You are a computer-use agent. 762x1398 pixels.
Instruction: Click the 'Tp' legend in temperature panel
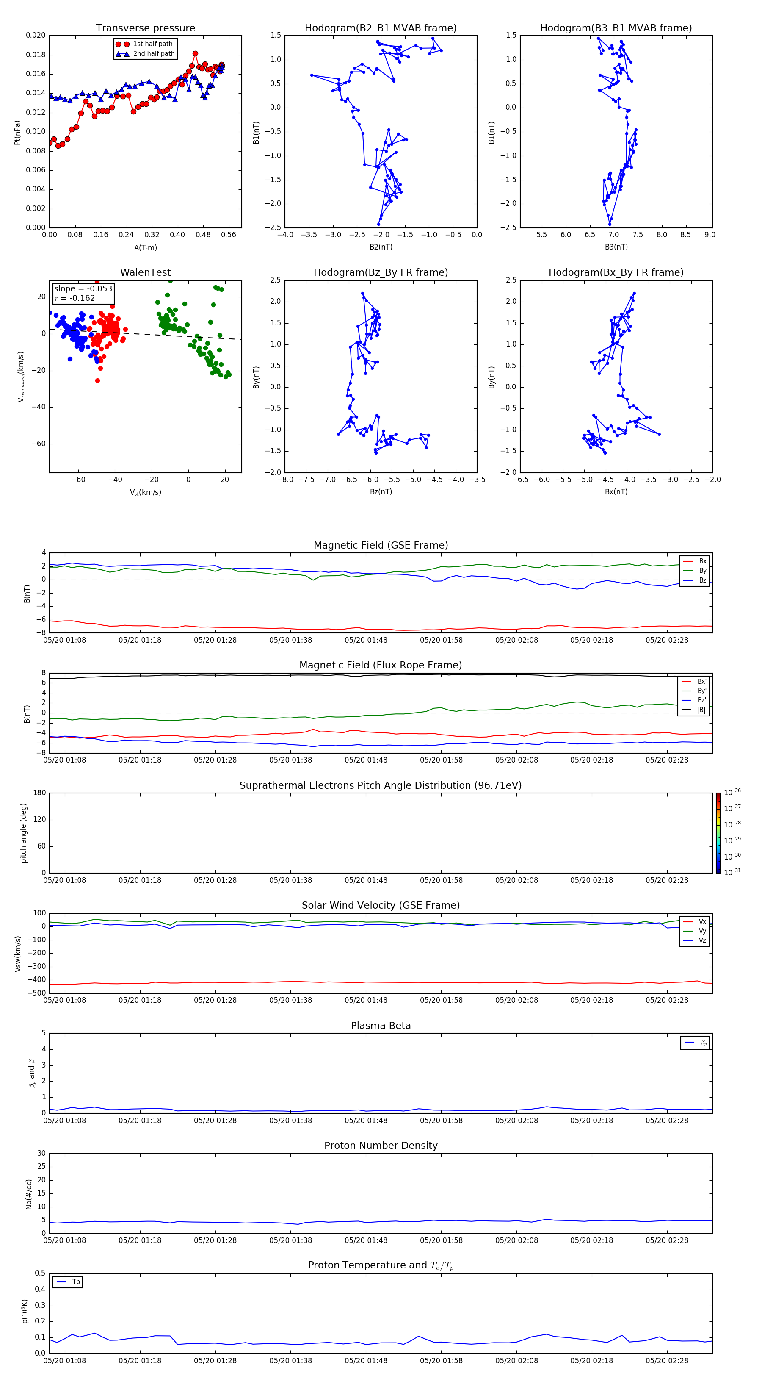[68, 1282]
